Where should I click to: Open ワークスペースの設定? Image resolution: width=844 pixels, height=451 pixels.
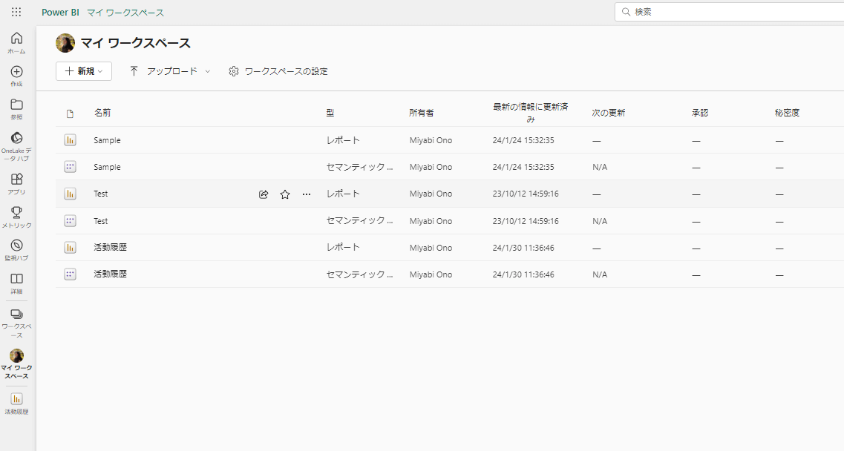point(278,71)
